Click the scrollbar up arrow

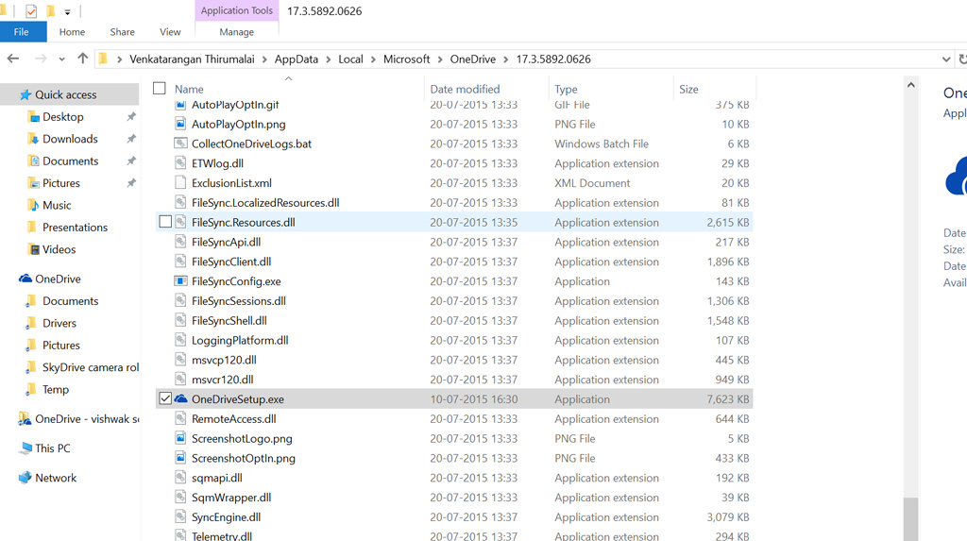911,85
